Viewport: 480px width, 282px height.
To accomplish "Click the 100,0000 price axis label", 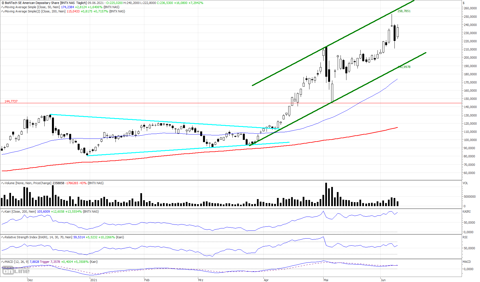I will [470, 140].
